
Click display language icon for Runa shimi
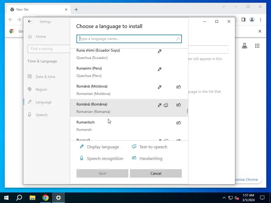click(x=160, y=51)
